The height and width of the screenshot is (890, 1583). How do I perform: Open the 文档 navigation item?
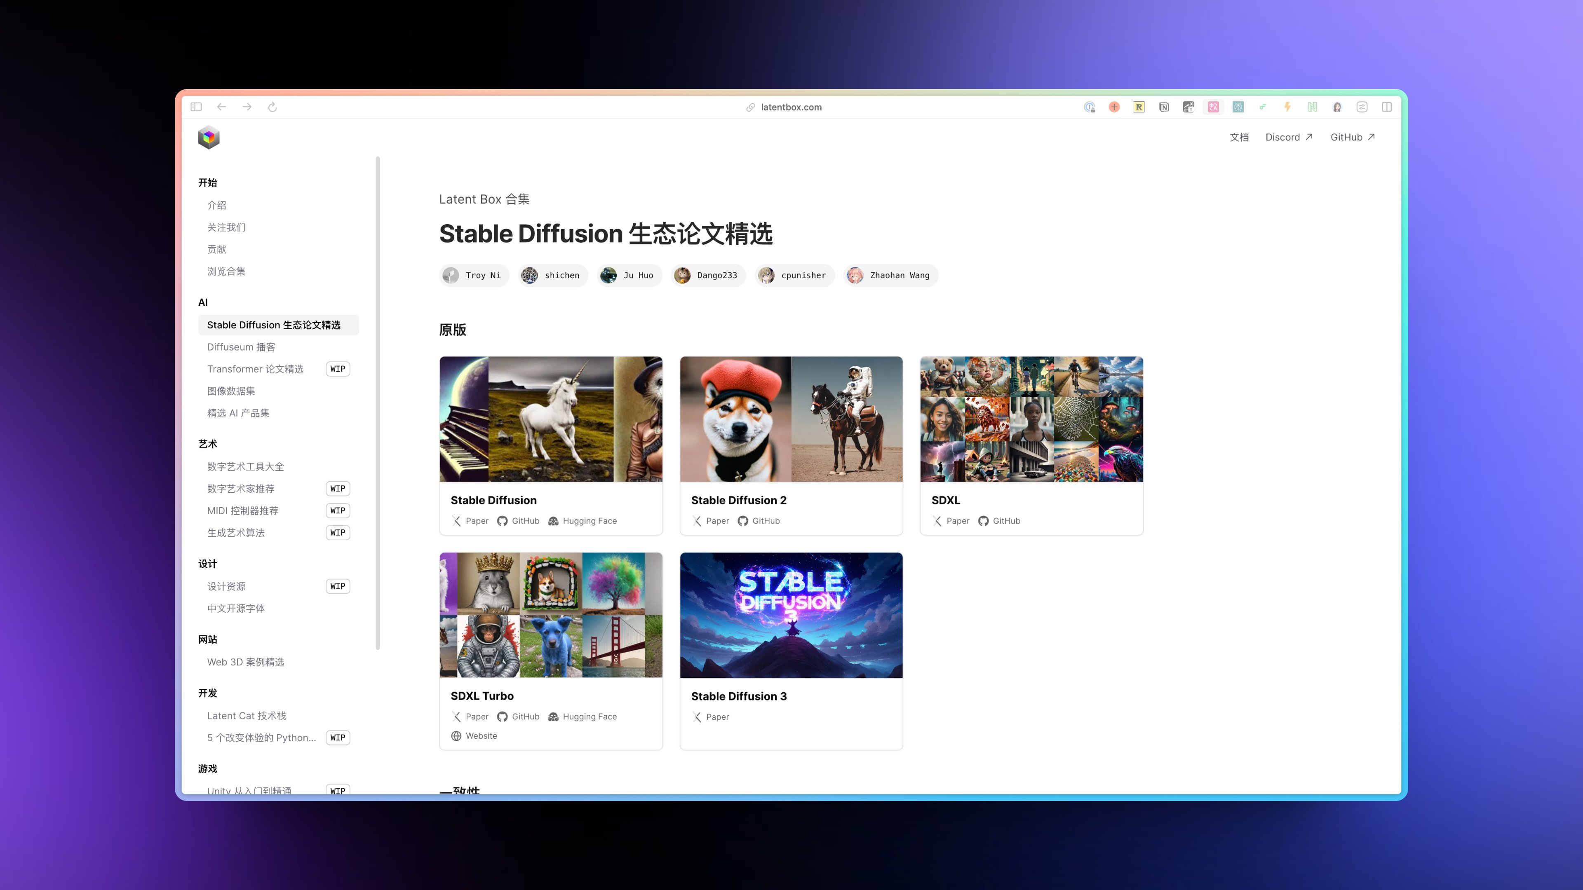pos(1239,137)
